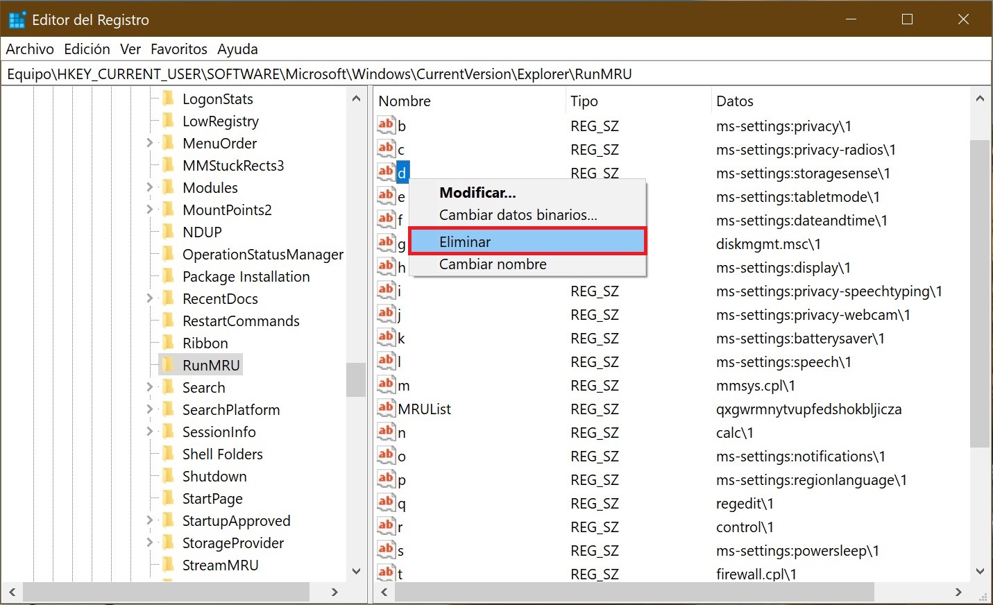This screenshot has width=993, height=605.
Task: Expand the Modules key
Action: click(x=149, y=187)
